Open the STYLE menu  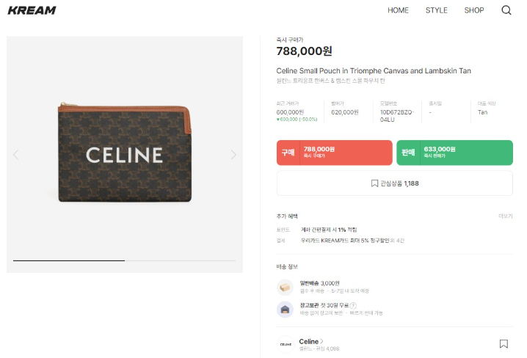(436, 10)
